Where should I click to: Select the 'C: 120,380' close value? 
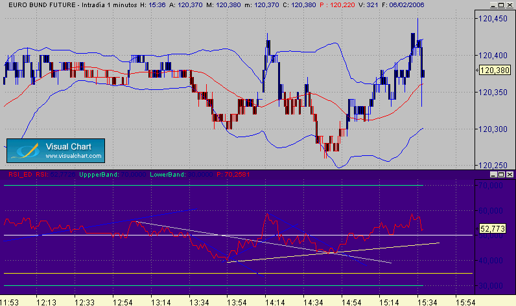[299, 5]
